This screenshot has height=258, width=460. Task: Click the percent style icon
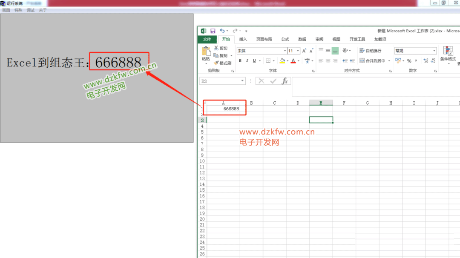(x=409, y=61)
